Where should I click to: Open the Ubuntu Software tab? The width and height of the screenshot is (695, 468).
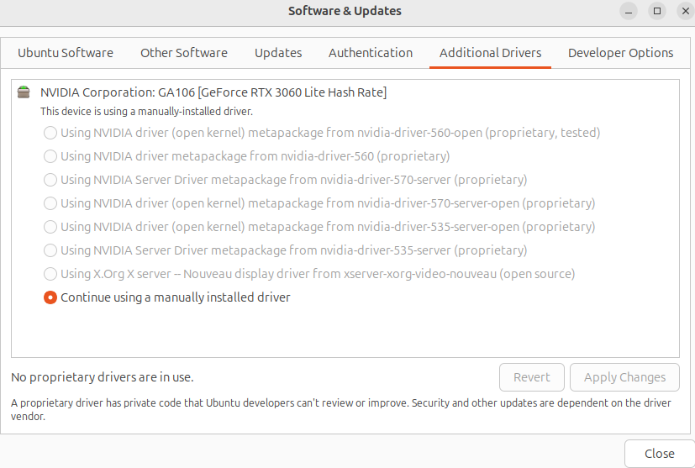[x=66, y=53]
